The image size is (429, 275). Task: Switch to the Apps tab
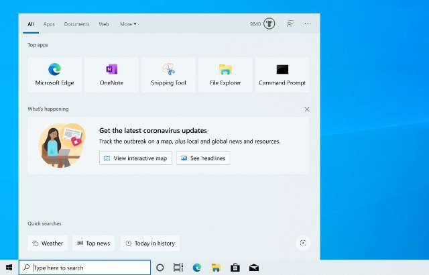49,24
